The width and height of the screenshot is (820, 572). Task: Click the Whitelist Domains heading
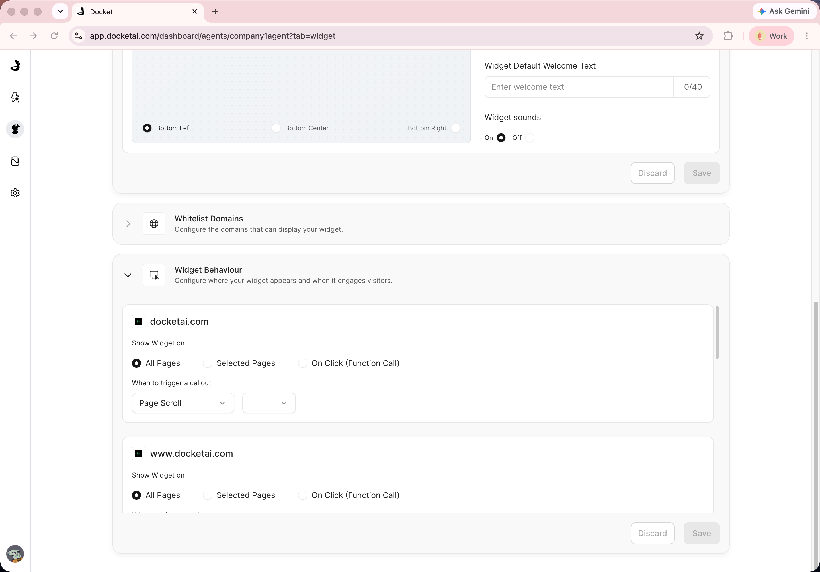click(x=209, y=219)
